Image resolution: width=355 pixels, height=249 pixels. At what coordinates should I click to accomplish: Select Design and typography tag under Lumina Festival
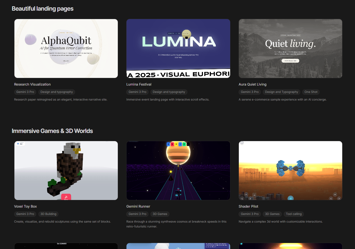click(169, 92)
